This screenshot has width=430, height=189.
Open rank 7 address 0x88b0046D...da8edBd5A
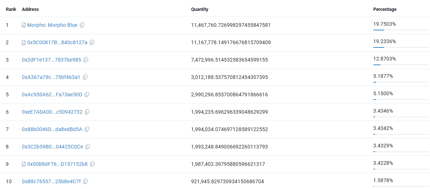[52, 129]
